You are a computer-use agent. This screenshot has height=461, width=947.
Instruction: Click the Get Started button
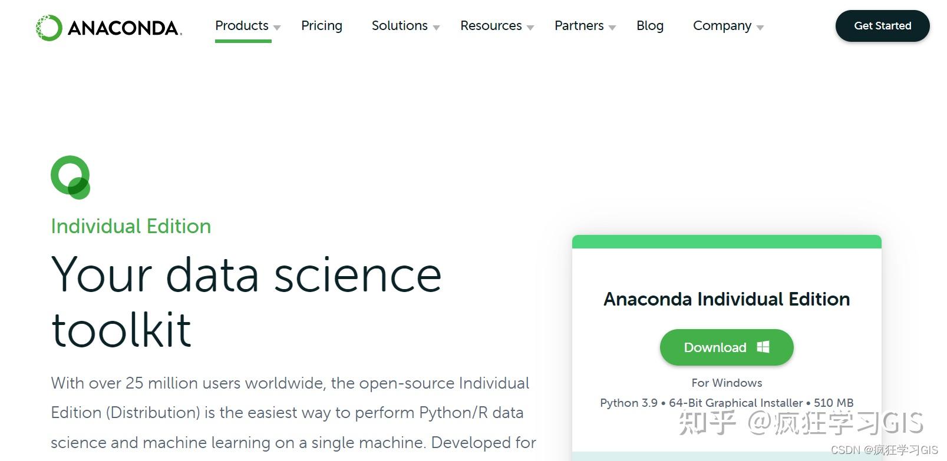[882, 25]
